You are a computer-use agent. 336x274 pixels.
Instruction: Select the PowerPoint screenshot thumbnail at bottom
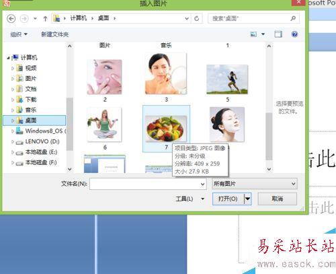(x=105, y=164)
